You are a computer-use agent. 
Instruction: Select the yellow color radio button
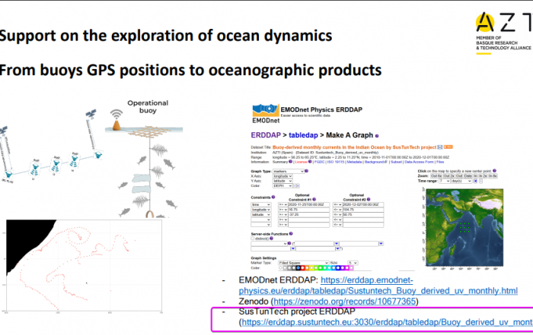coord(311,268)
